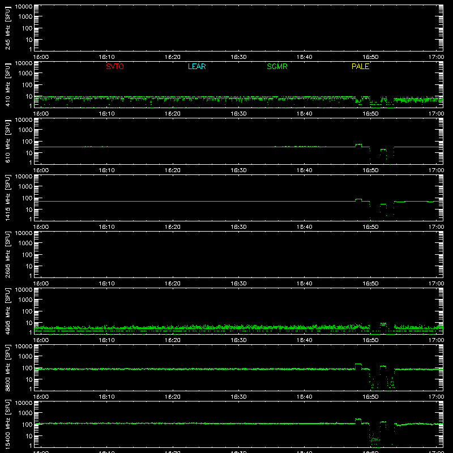Screen dimensions: 453x453
Task: Select the 1415 MHz [SFU] axis title
Action: pyautogui.click(x=7, y=198)
